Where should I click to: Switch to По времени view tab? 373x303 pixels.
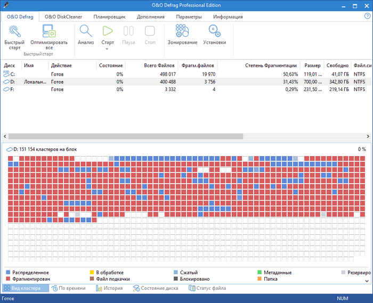pyautogui.click(x=69, y=288)
